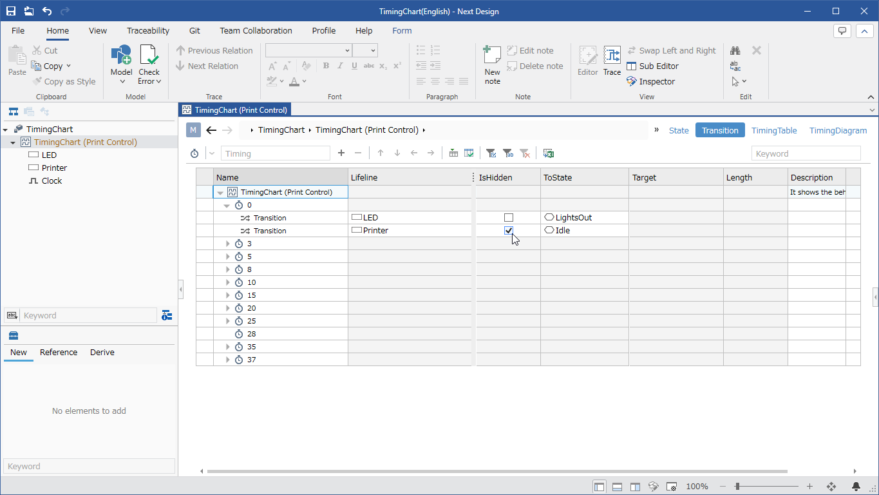Collapse the timing 0 row
Screen dimensions: 879x495
(x=227, y=205)
